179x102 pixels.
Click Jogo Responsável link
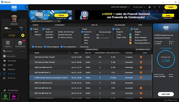[170, 100]
